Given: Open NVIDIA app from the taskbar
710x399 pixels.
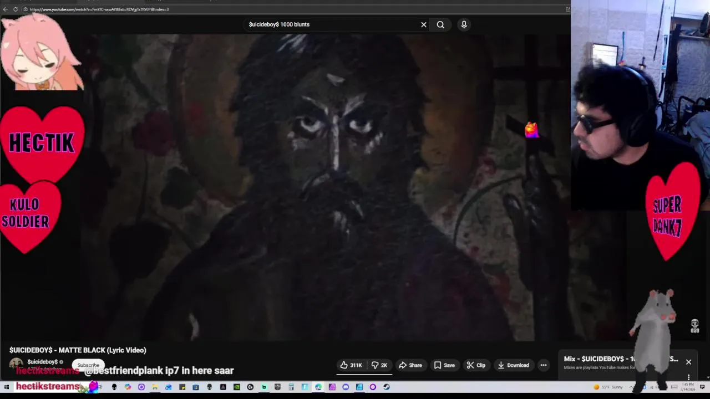Looking at the screenshot, I should 236,387.
